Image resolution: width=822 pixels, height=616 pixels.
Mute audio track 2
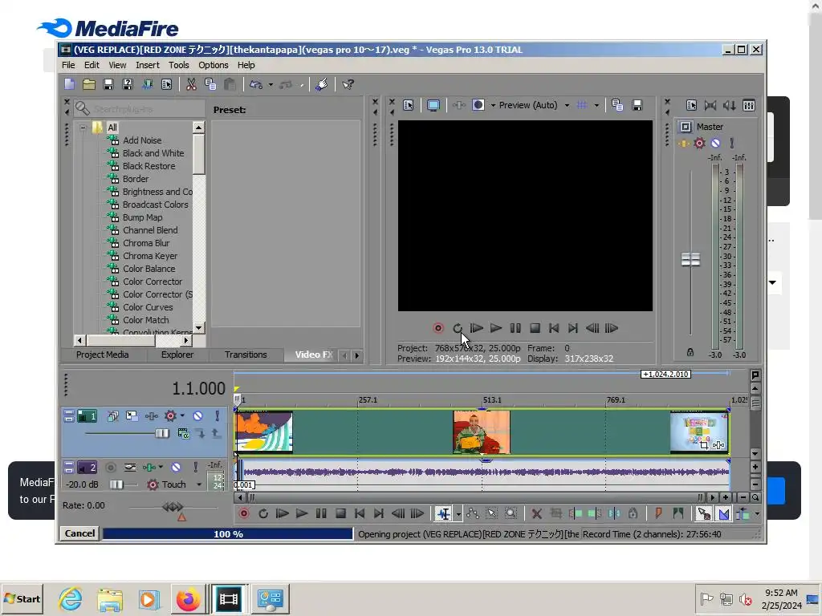176,467
